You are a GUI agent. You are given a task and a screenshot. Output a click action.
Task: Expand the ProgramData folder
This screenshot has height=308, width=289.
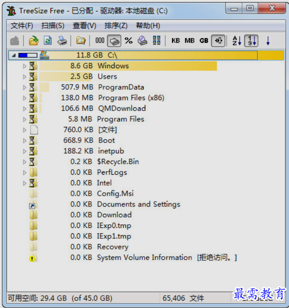pyautogui.click(x=25, y=87)
